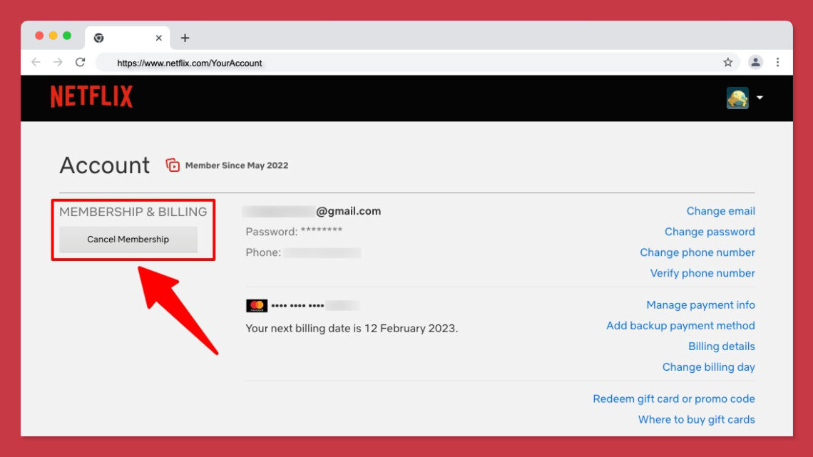Image resolution: width=813 pixels, height=457 pixels.
Task: Open the Billing details link
Action: (x=721, y=346)
